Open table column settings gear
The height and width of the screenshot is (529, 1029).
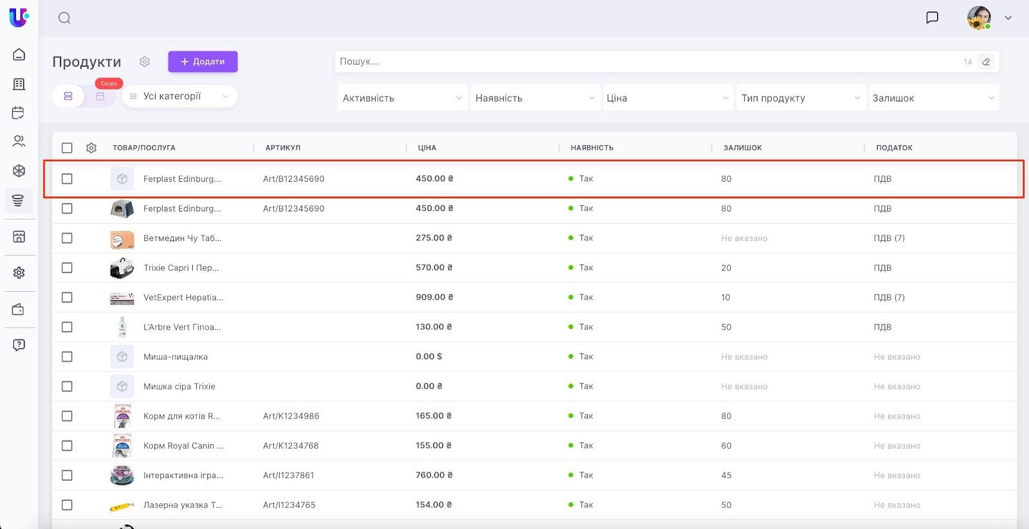point(91,148)
